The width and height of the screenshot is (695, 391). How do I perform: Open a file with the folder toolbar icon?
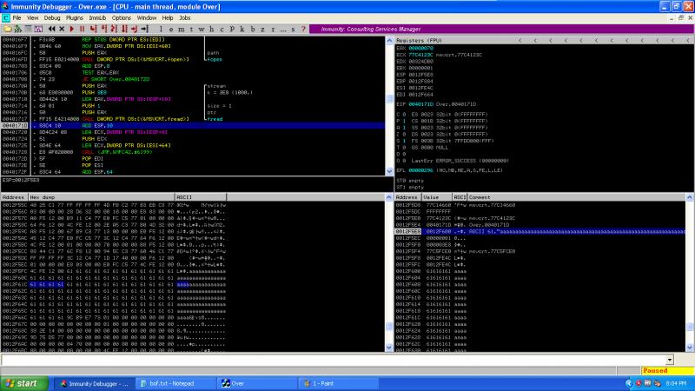click(7, 30)
